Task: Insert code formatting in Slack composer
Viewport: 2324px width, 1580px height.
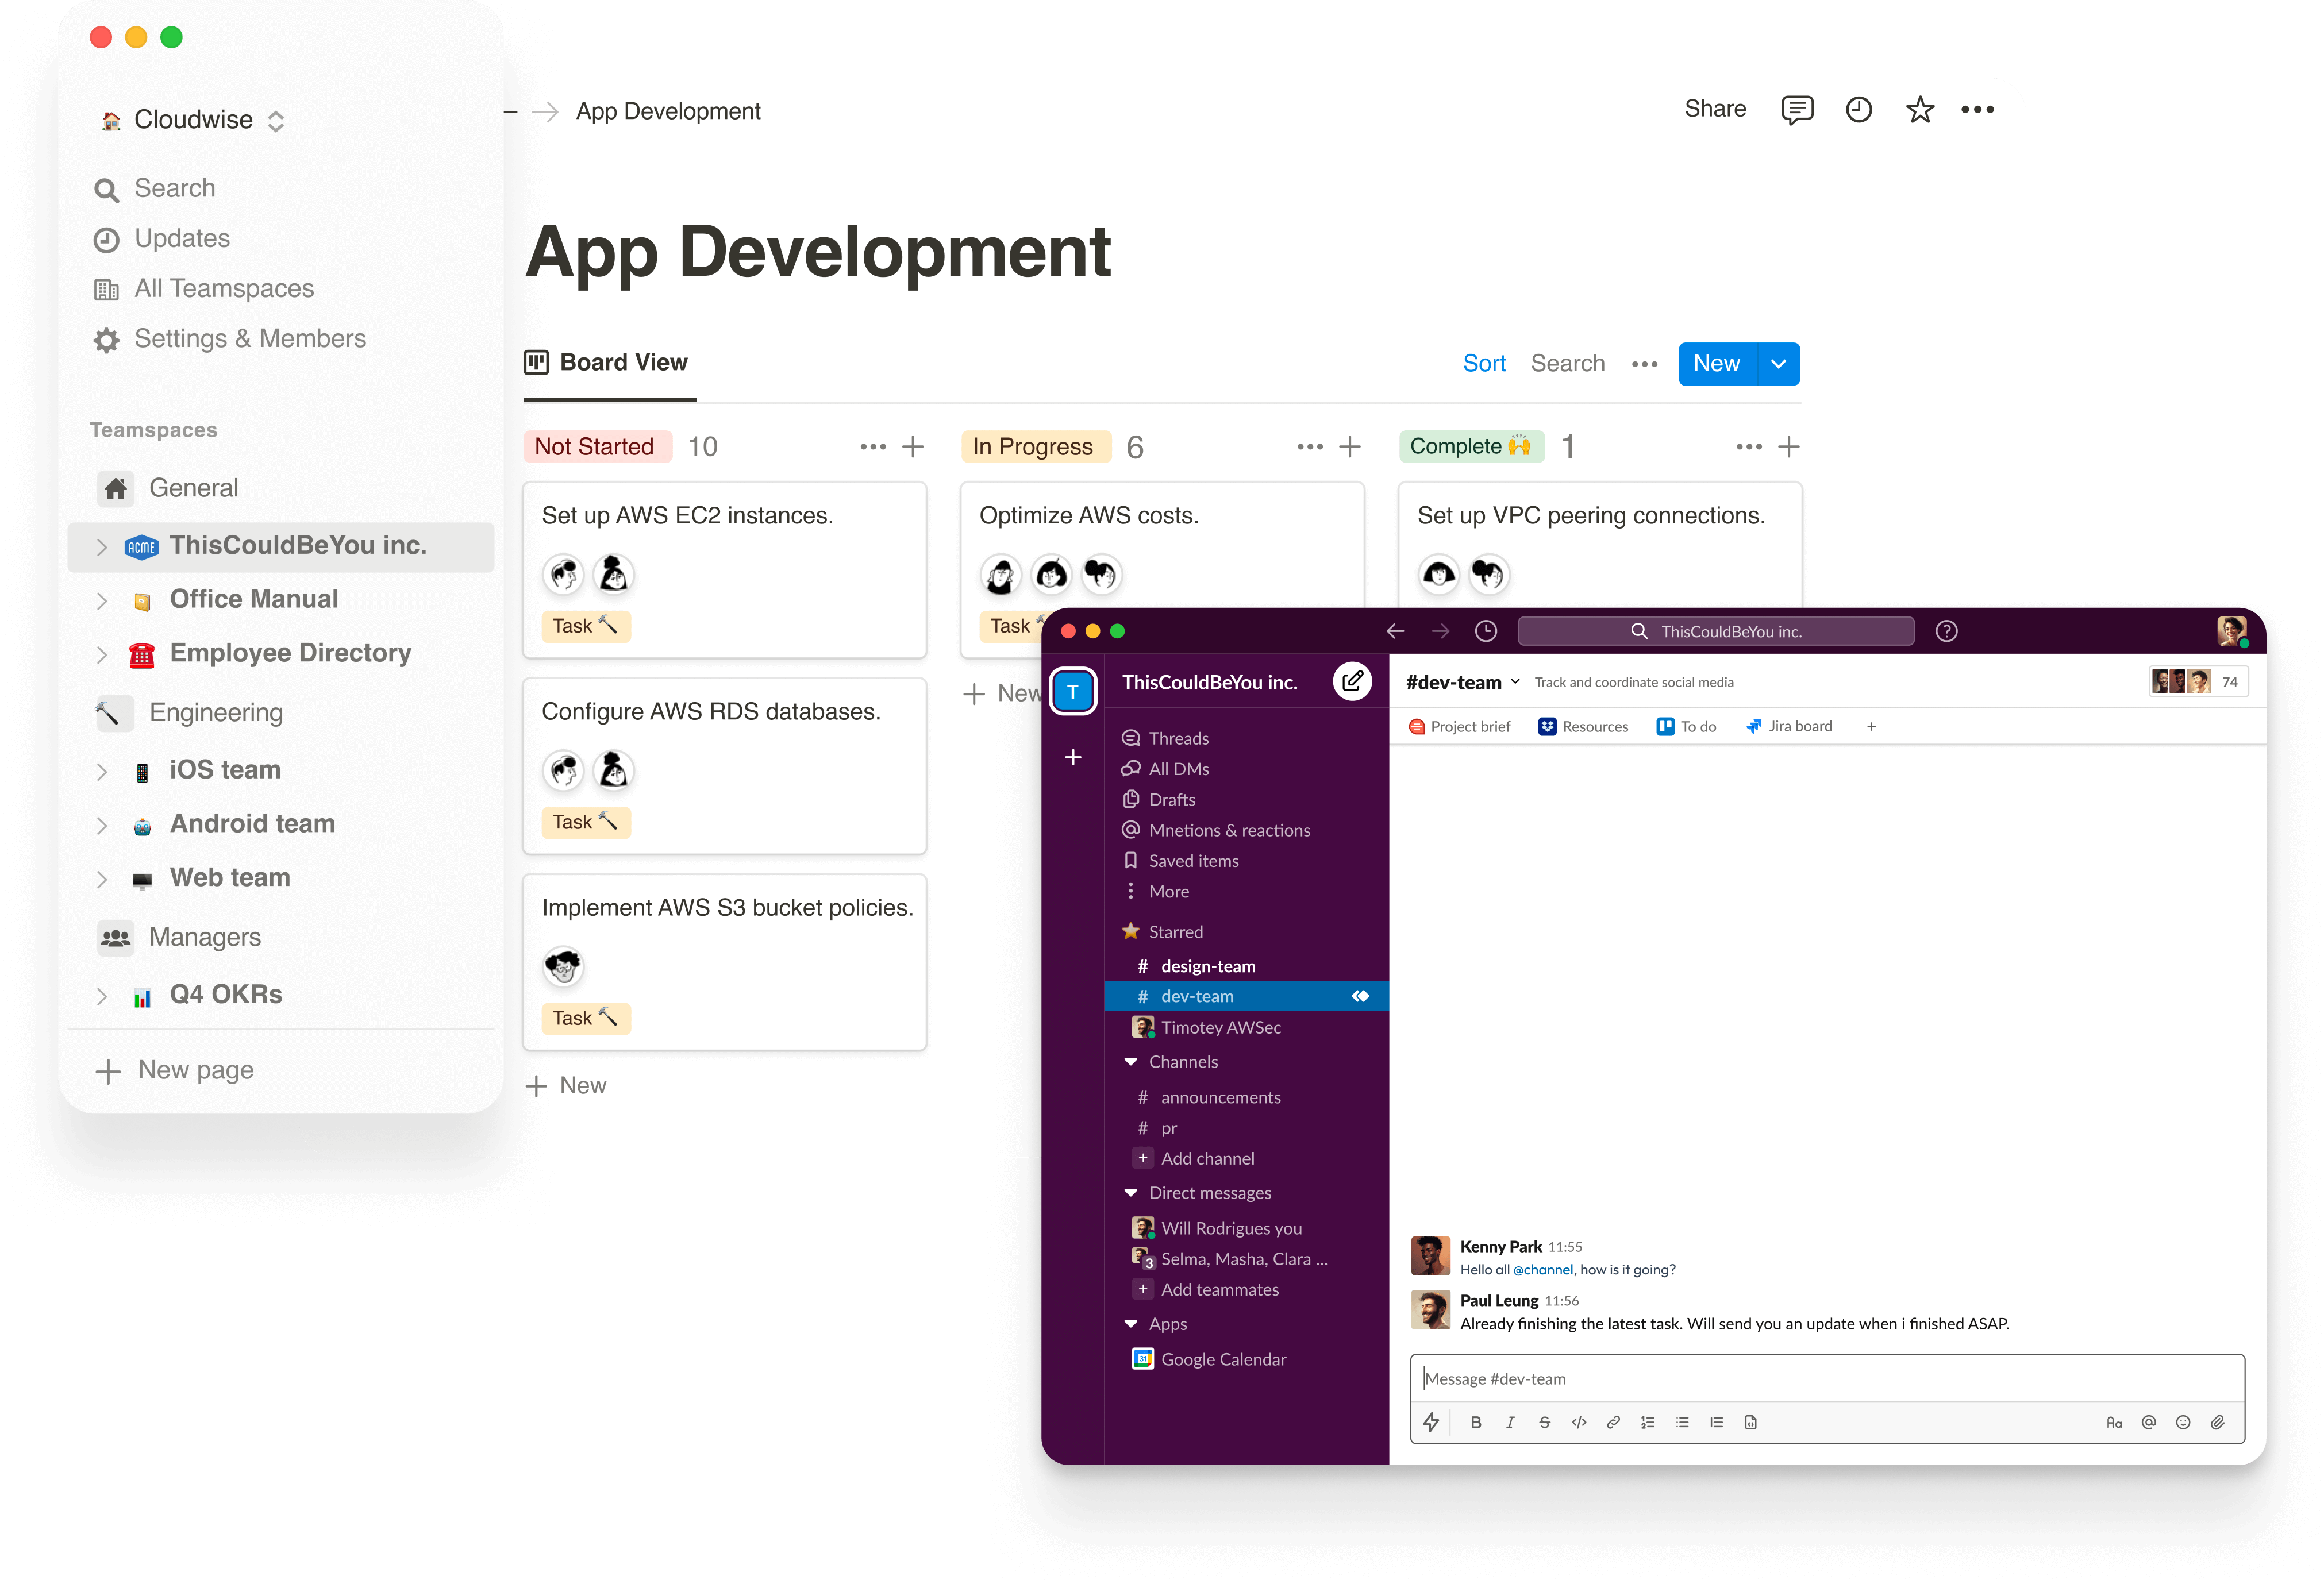Action: pos(1579,1422)
